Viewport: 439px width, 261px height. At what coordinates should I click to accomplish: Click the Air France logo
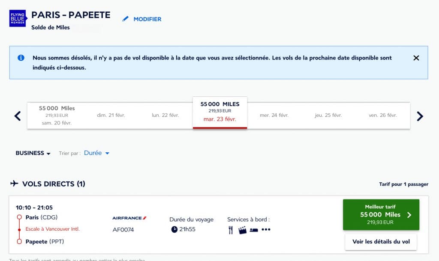[129, 218]
